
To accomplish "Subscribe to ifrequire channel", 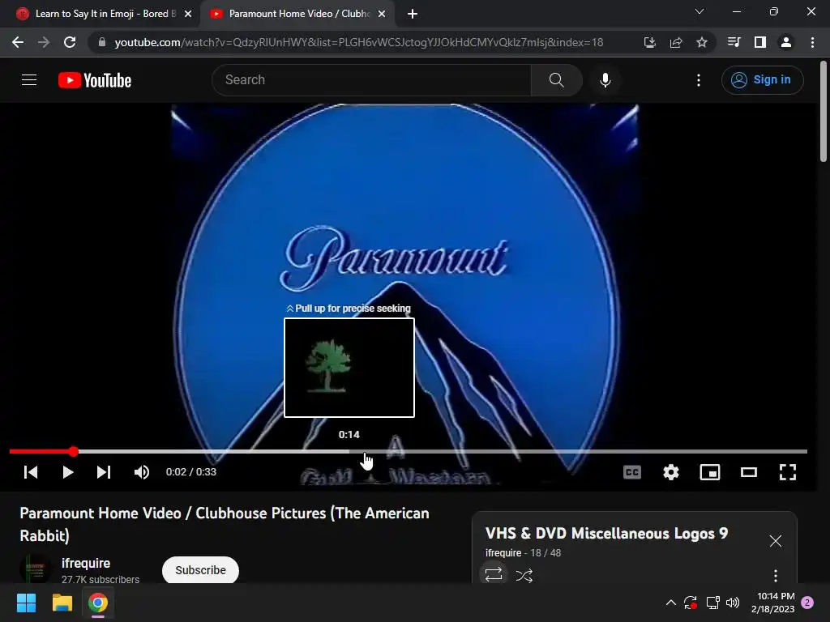I will (201, 569).
